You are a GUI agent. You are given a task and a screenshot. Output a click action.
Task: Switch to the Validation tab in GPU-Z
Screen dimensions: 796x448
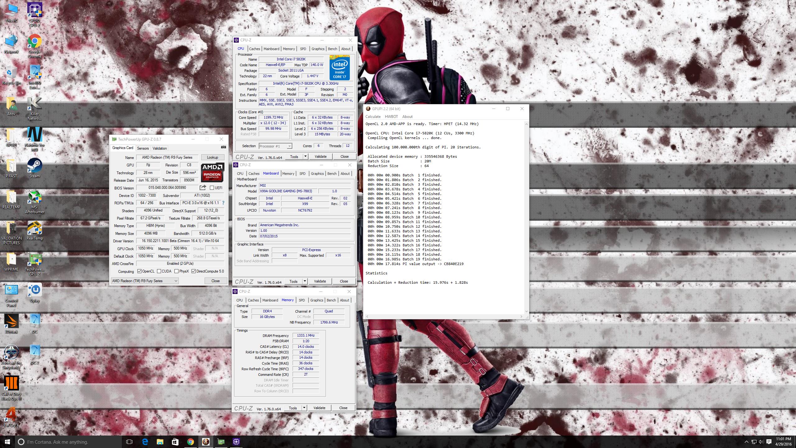(x=160, y=148)
